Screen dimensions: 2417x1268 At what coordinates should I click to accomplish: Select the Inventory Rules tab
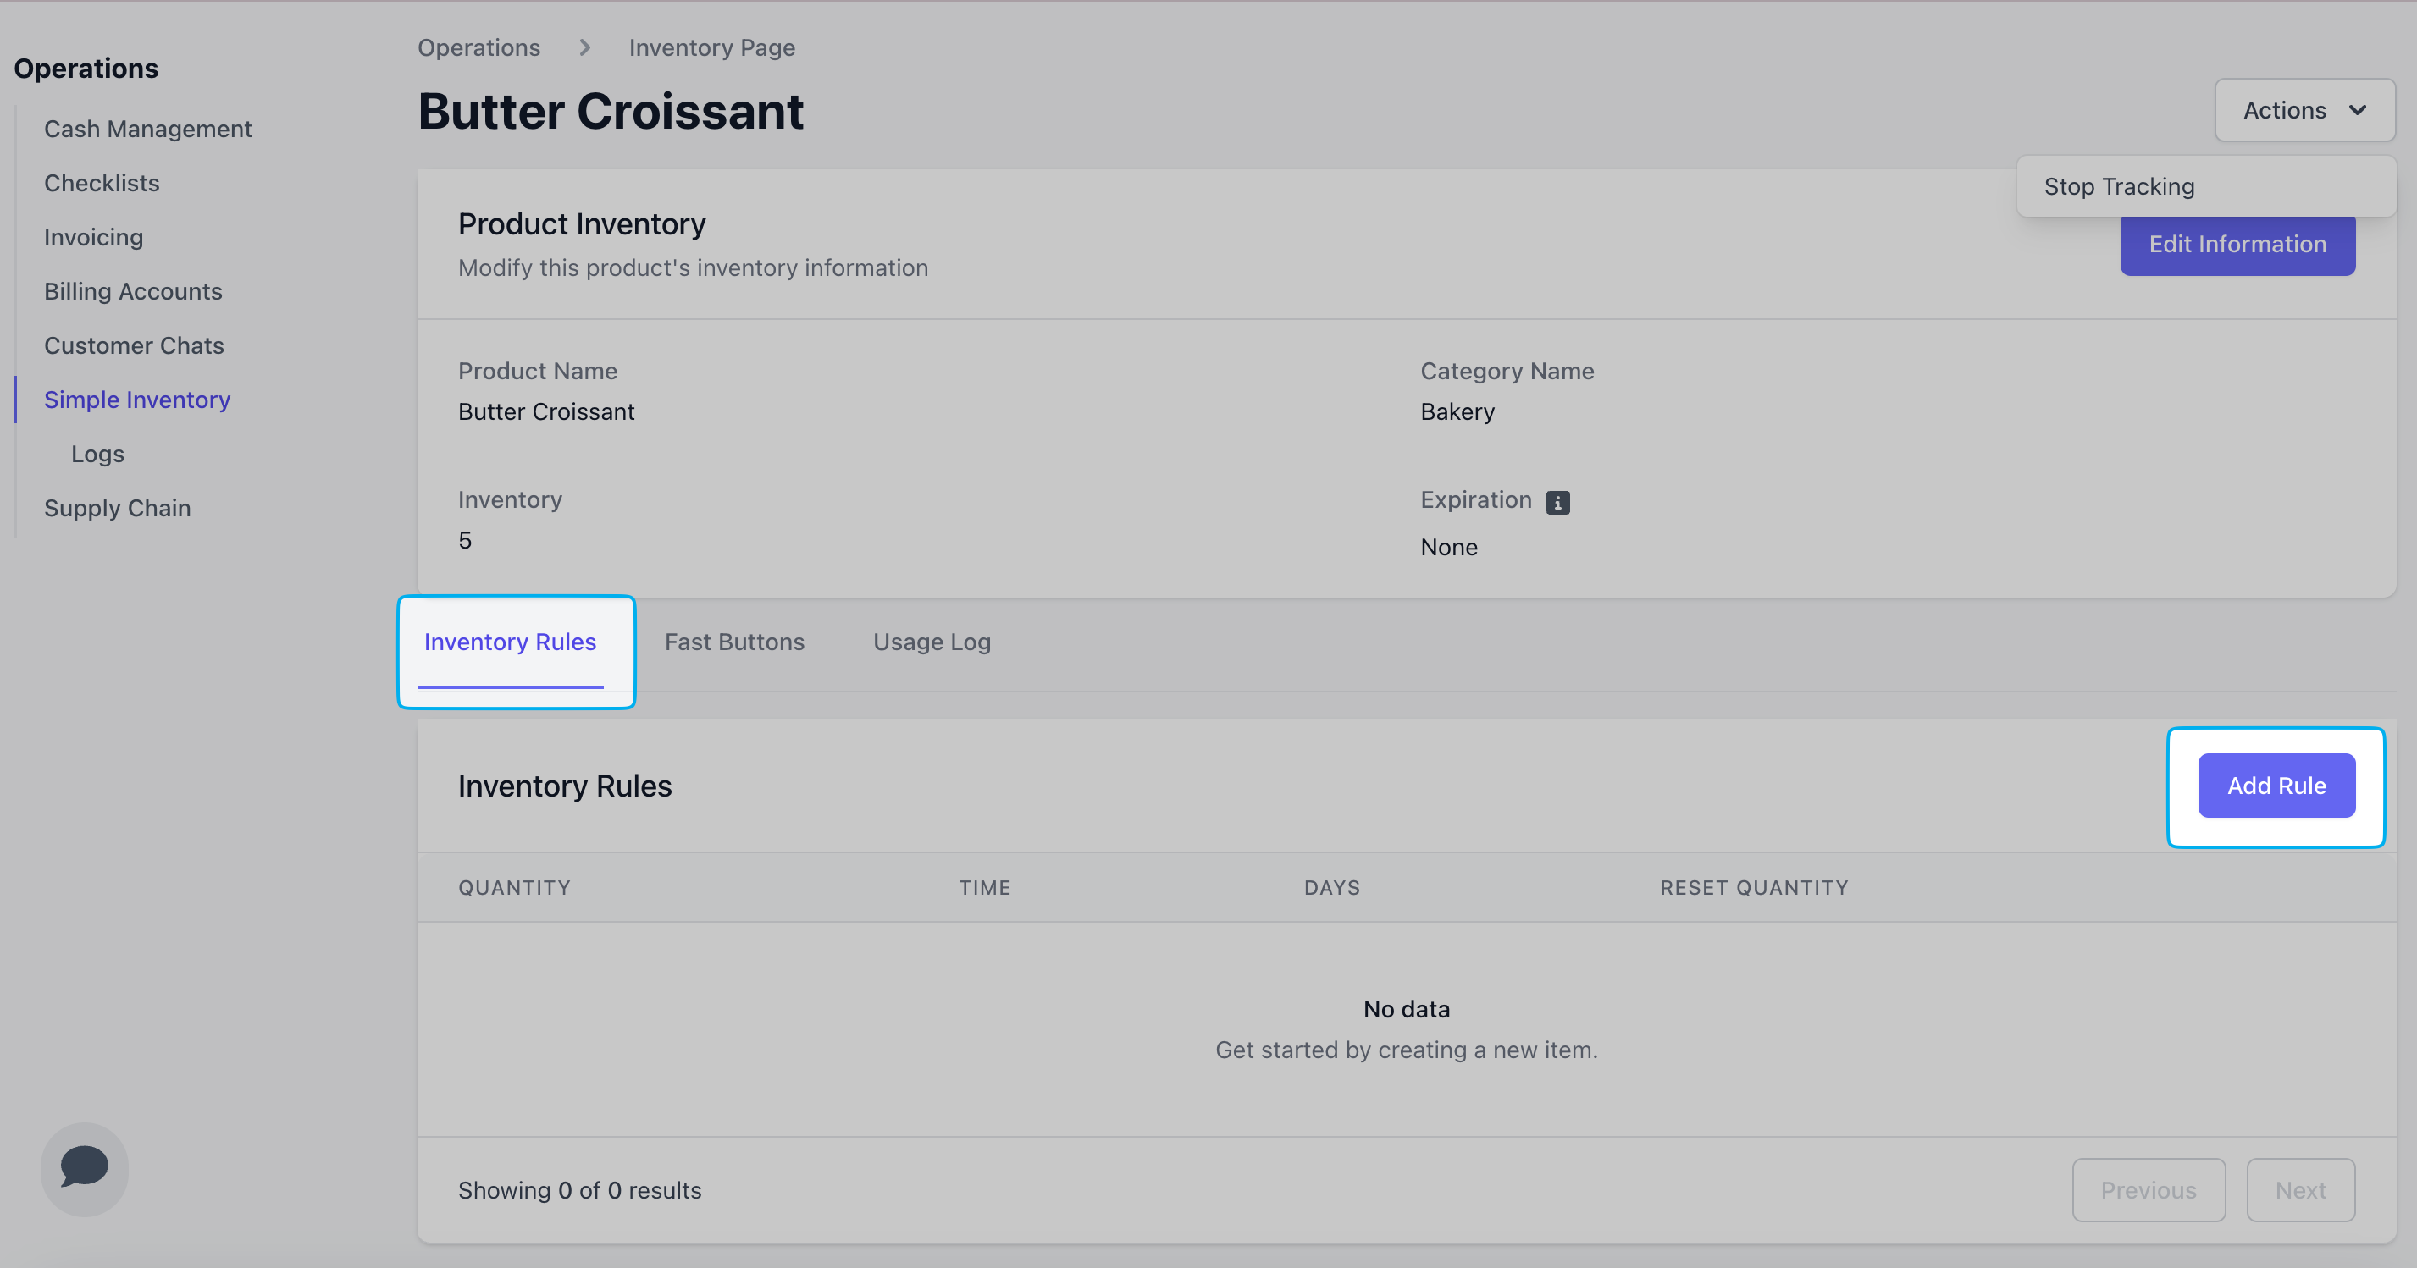(x=510, y=642)
